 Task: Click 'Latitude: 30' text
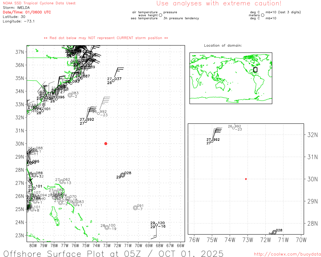coord(14,17)
